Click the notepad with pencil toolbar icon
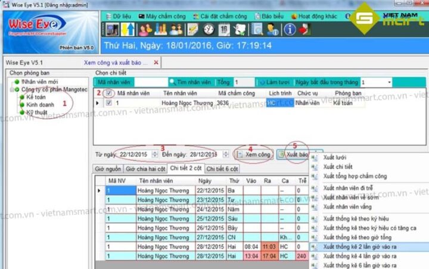The height and width of the screenshot is (269, 429). pos(192,29)
